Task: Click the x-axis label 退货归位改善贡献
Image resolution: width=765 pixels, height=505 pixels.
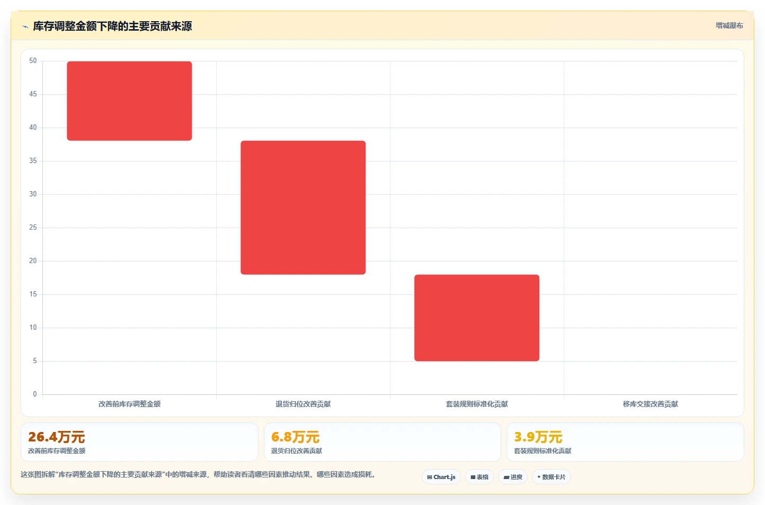Action: point(303,404)
